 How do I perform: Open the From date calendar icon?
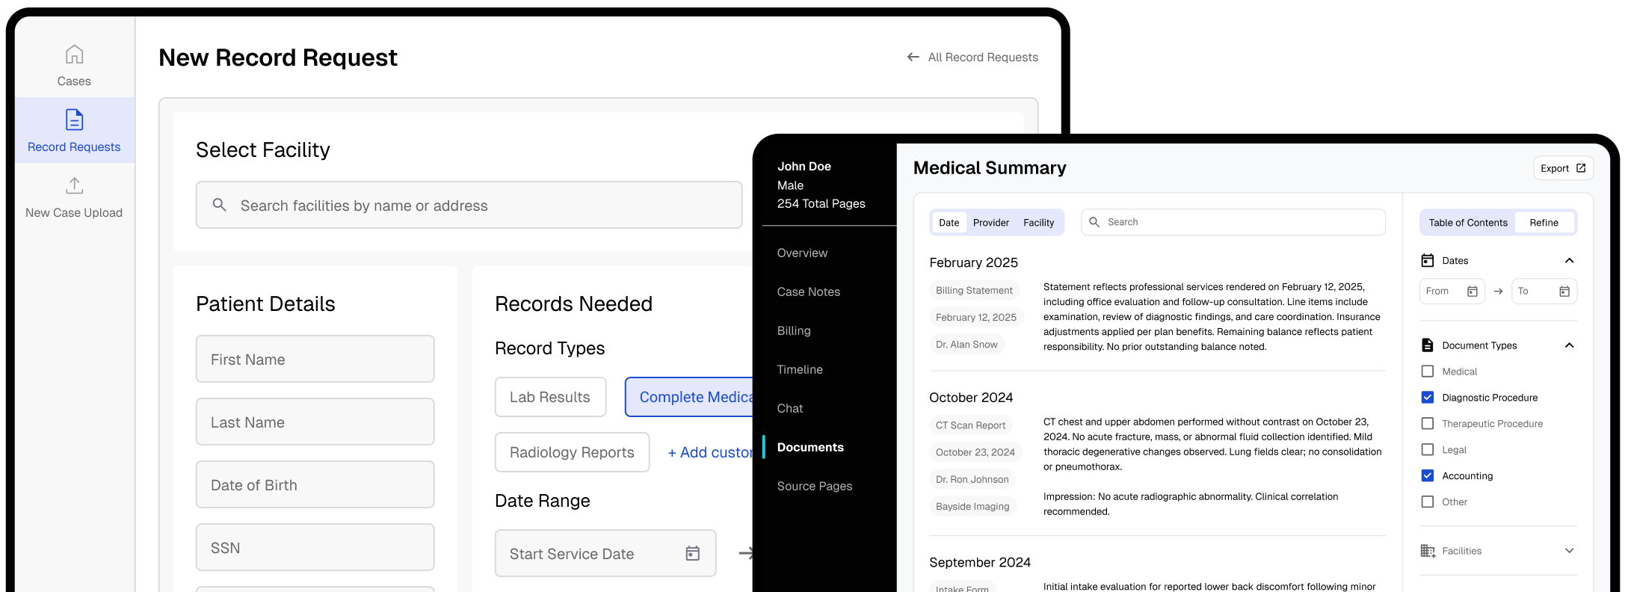pos(1473,291)
